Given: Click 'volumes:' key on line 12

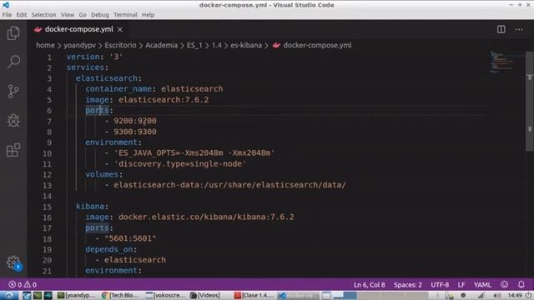Looking at the screenshot, I should [103, 174].
